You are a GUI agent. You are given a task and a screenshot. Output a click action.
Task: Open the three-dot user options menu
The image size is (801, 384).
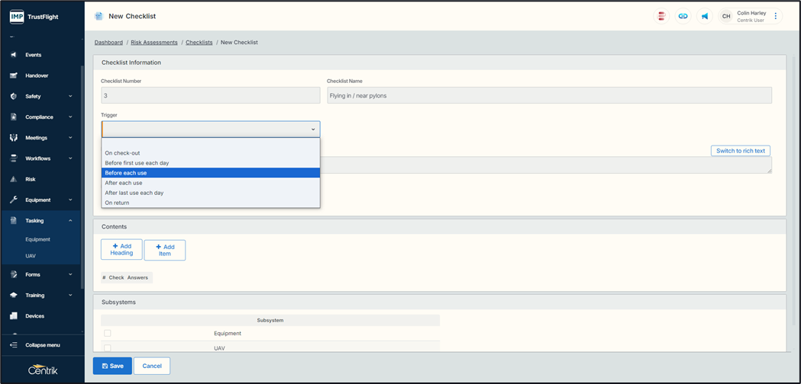[776, 16]
